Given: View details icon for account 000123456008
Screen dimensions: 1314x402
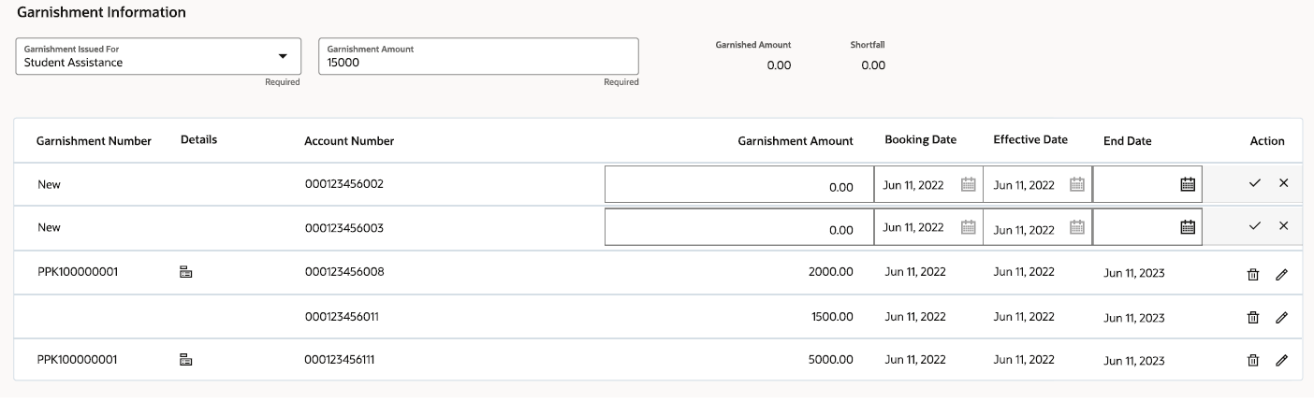Looking at the screenshot, I should point(185,273).
